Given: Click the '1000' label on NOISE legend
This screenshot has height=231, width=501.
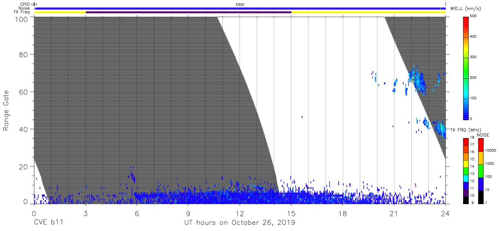Looking at the screenshot, I should point(490,163).
